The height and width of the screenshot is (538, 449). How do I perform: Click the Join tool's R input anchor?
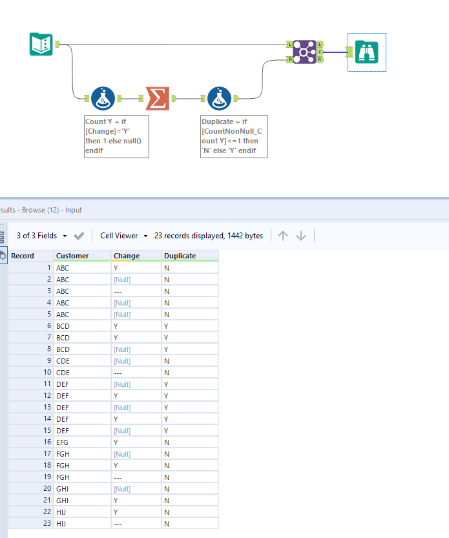click(x=289, y=59)
